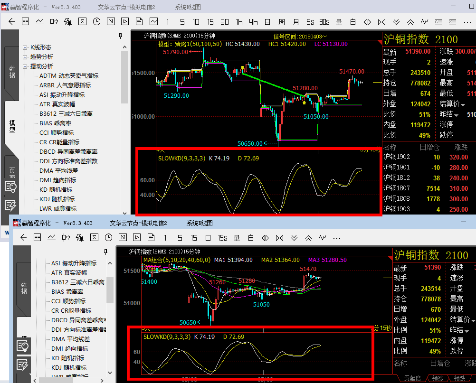Click the back arrow in top toolbar

[x=12, y=21]
